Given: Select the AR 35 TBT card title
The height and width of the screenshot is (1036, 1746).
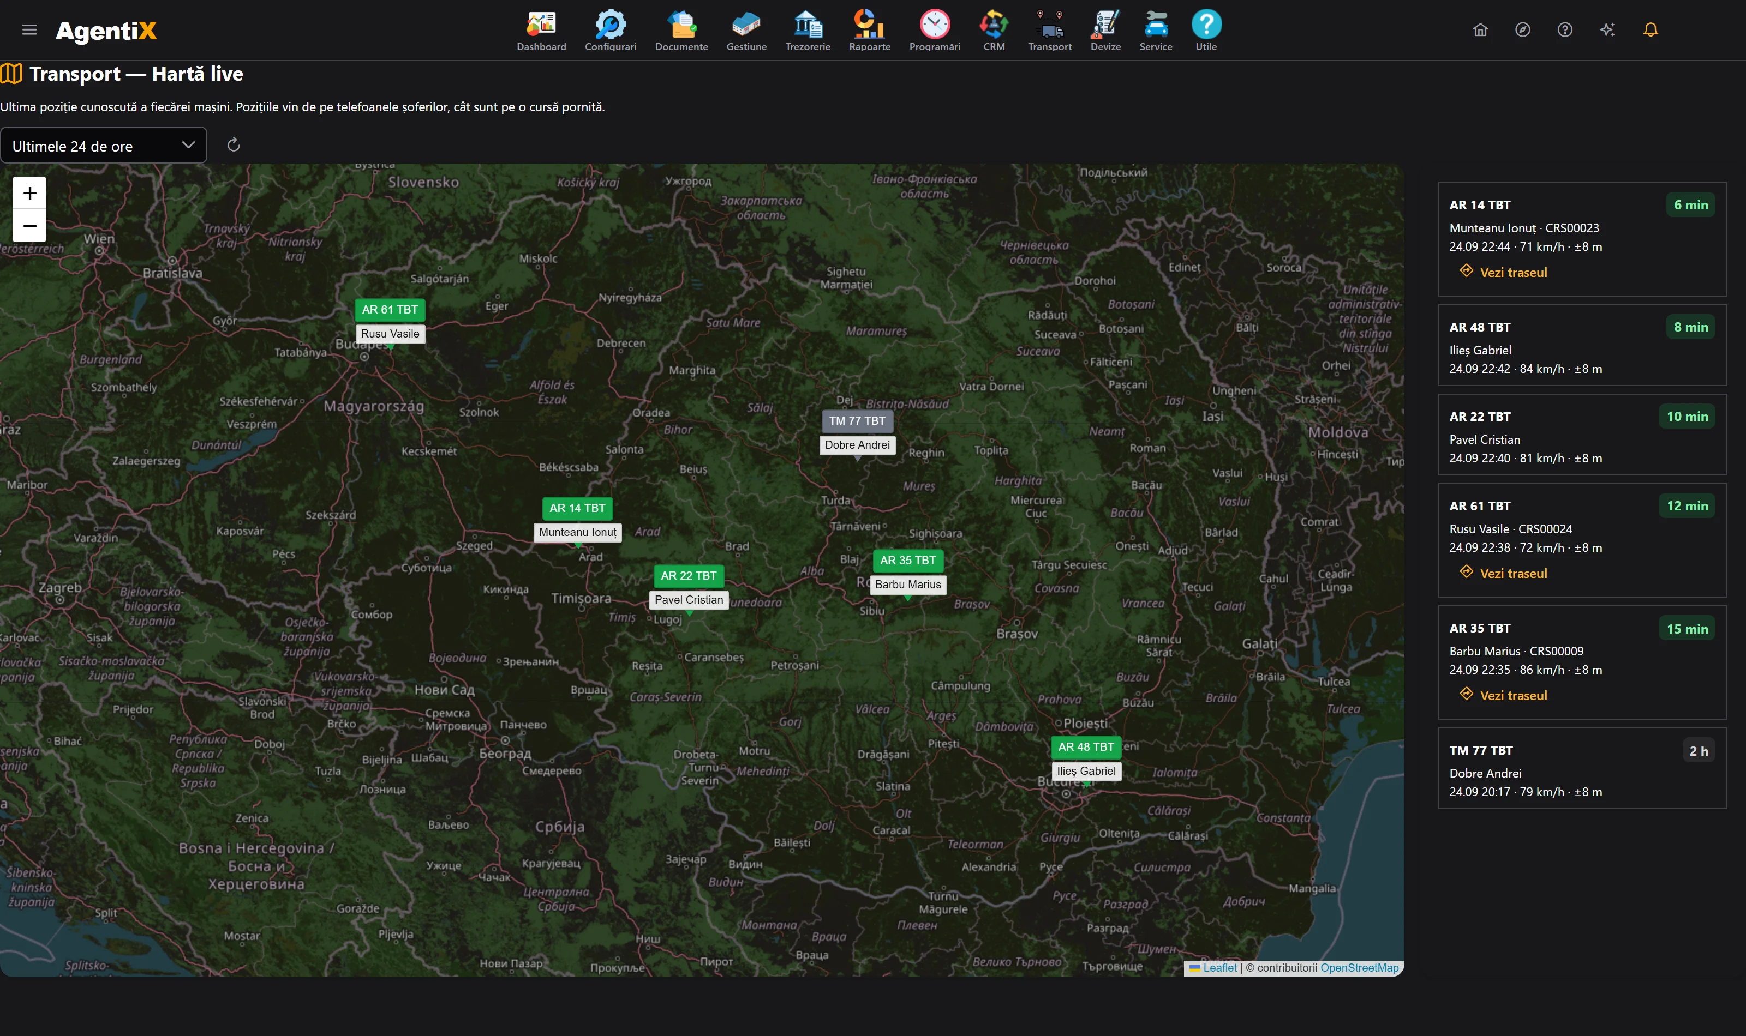Looking at the screenshot, I should tap(1479, 628).
